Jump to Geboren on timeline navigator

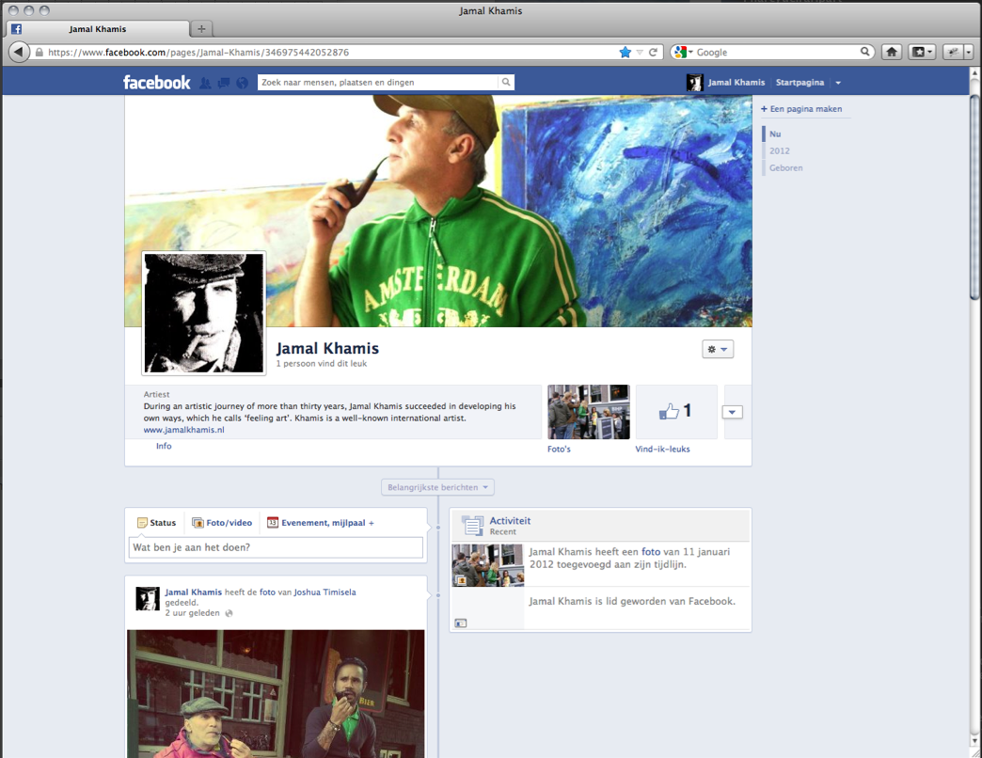[786, 167]
